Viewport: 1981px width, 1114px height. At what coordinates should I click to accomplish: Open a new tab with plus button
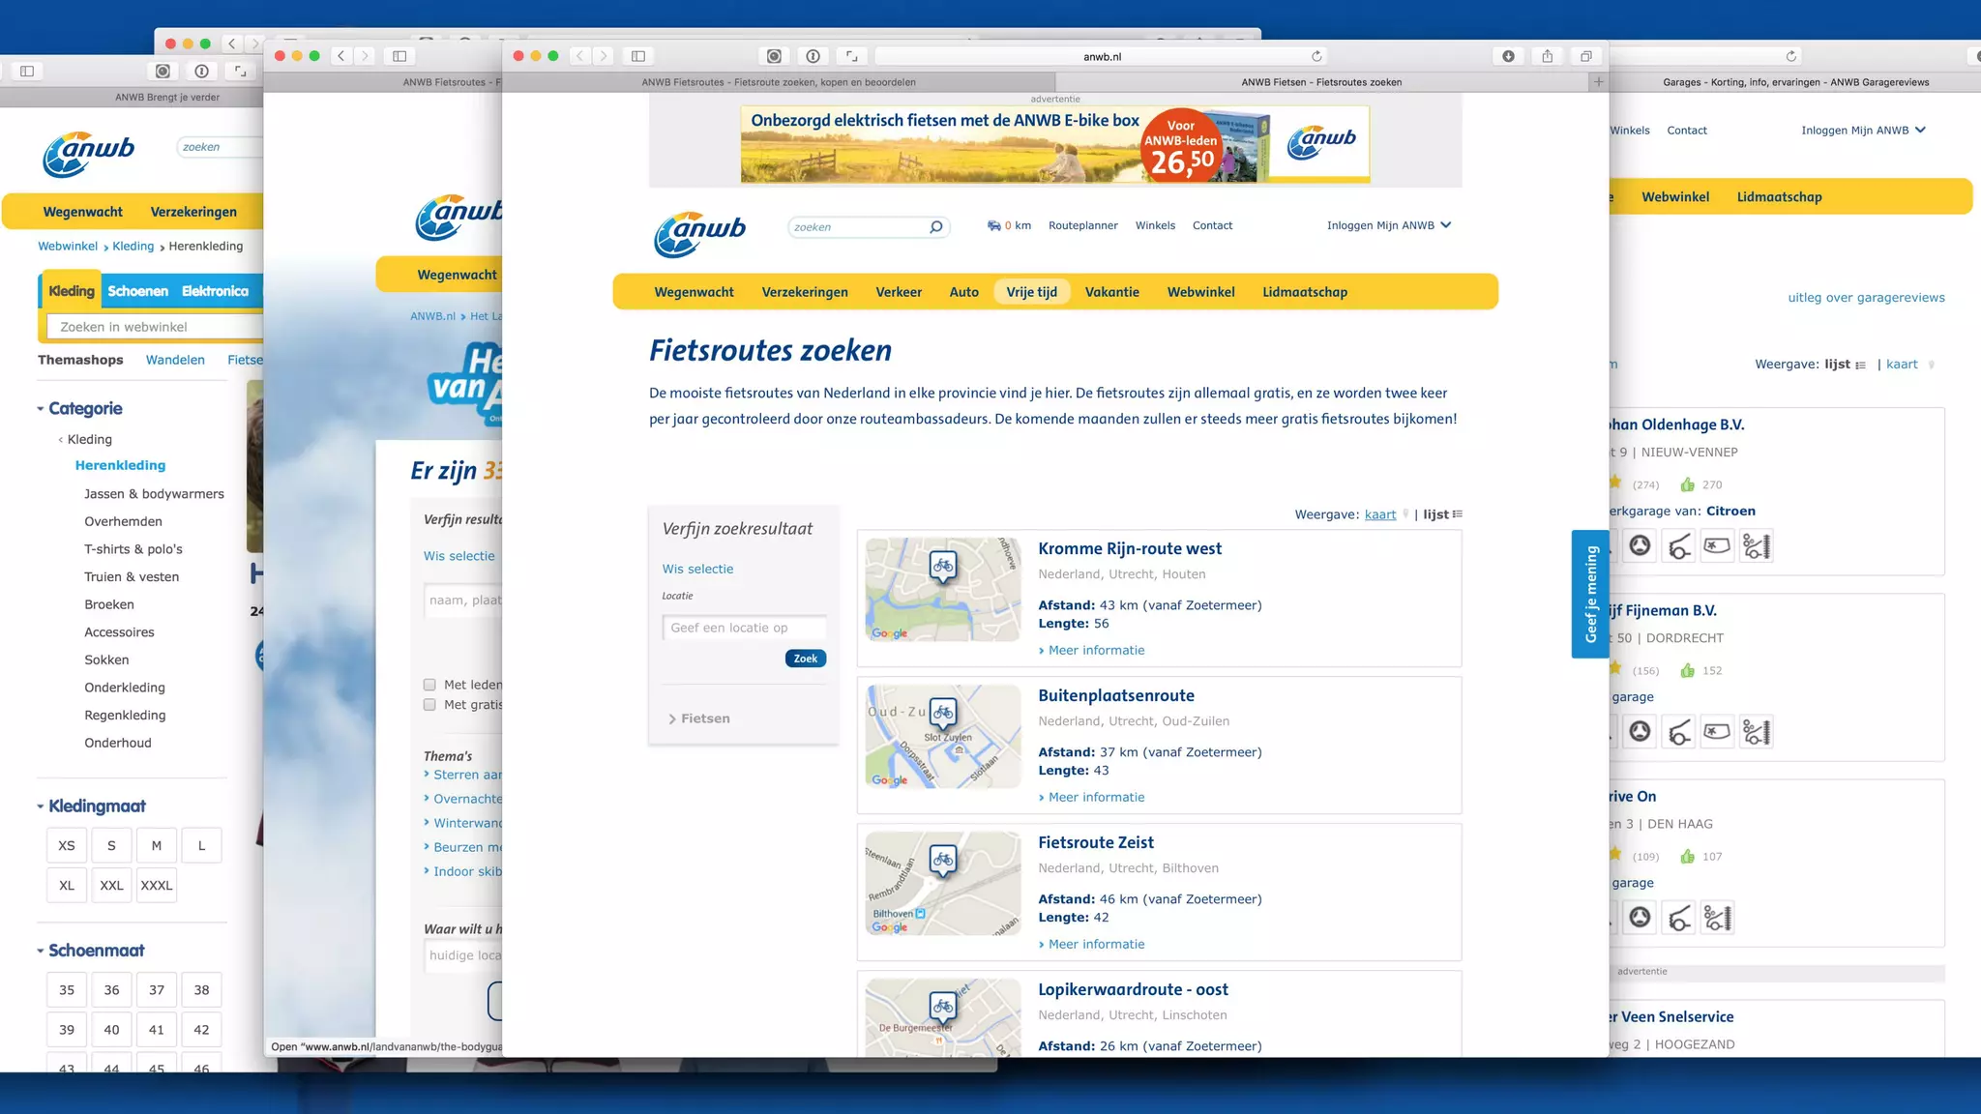point(1598,82)
